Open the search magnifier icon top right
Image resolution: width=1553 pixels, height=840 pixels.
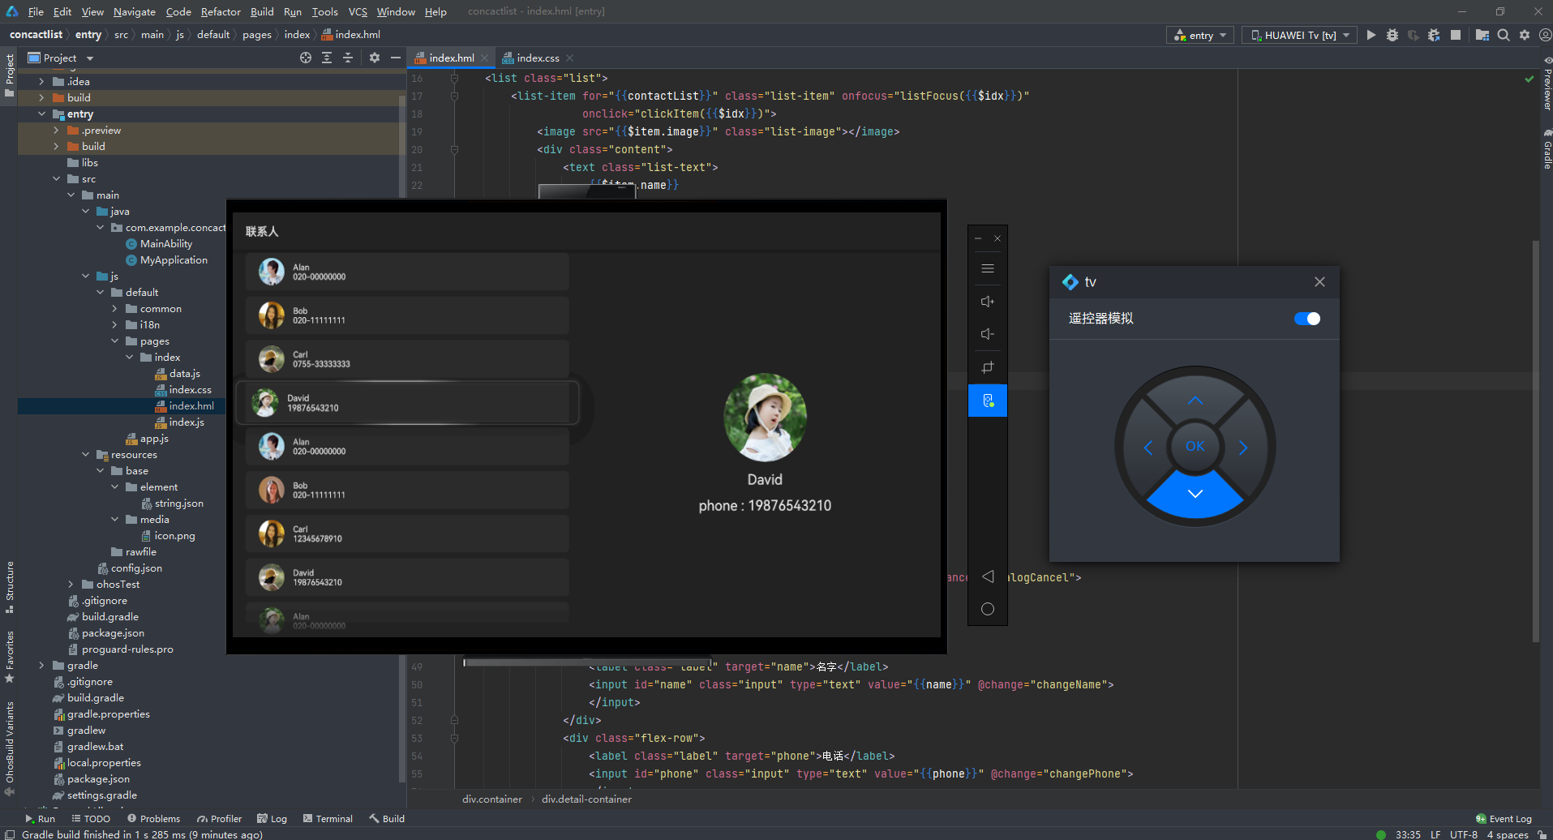tap(1504, 35)
